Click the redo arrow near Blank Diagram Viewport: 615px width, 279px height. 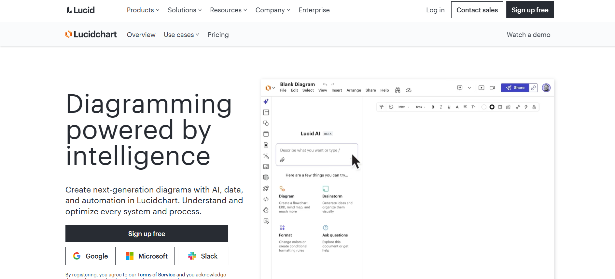(332, 84)
